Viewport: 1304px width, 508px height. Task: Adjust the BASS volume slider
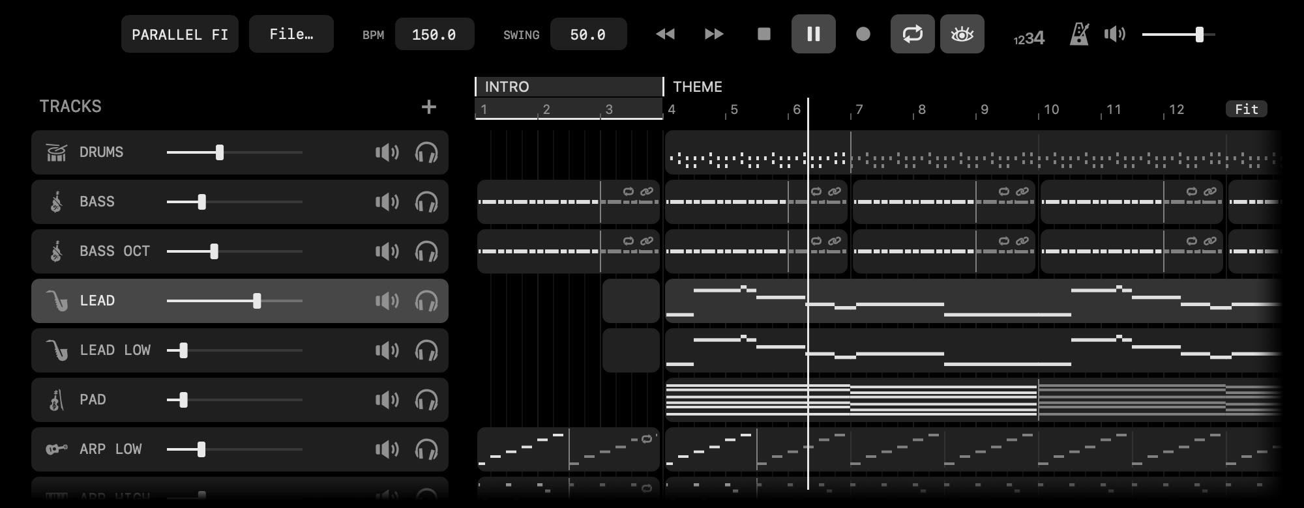pos(235,202)
